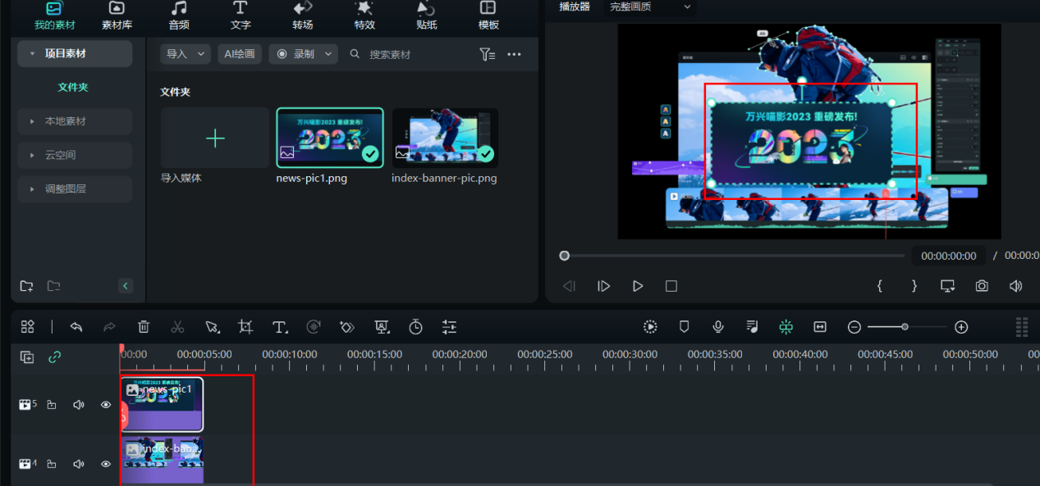Select the news-pic1.png thumbnail

(330, 138)
